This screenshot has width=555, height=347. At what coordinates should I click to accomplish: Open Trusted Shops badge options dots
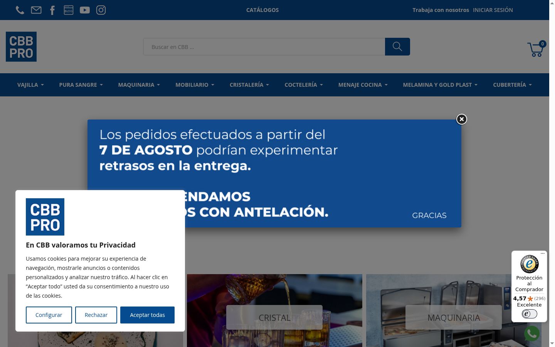point(543,253)
